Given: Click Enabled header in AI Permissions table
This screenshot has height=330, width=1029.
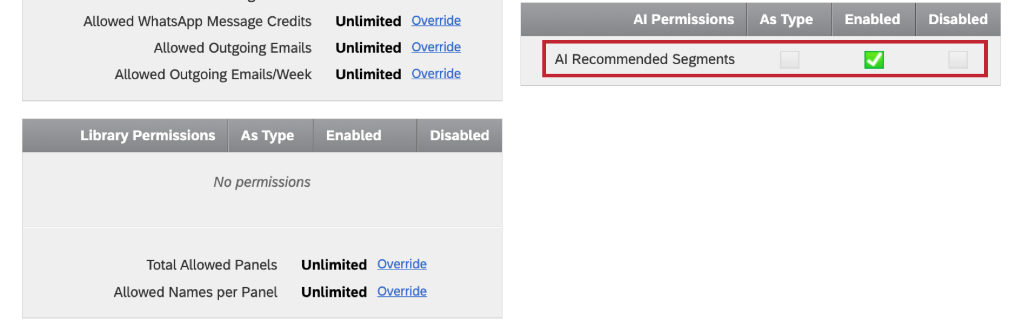Looking at the screenshot, I should coord(872,19).
